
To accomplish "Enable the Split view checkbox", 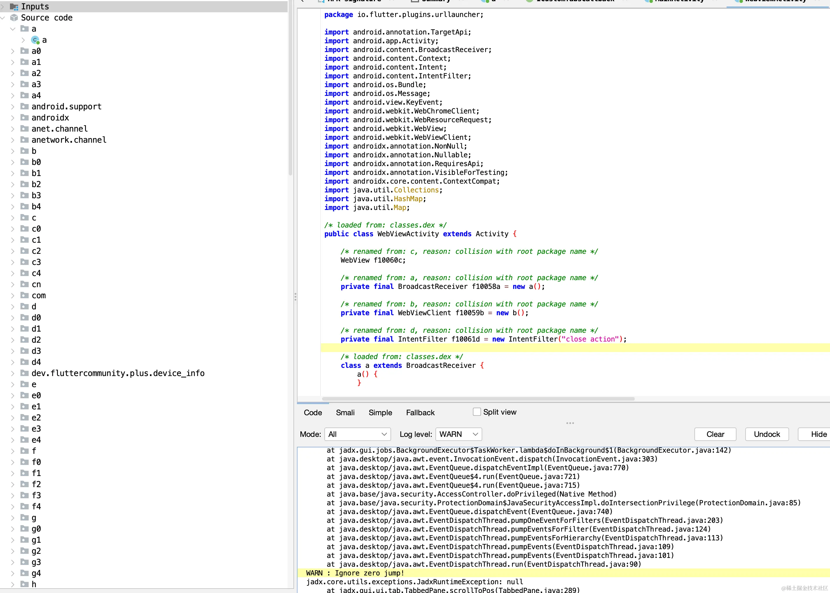I will click(477, 412).
